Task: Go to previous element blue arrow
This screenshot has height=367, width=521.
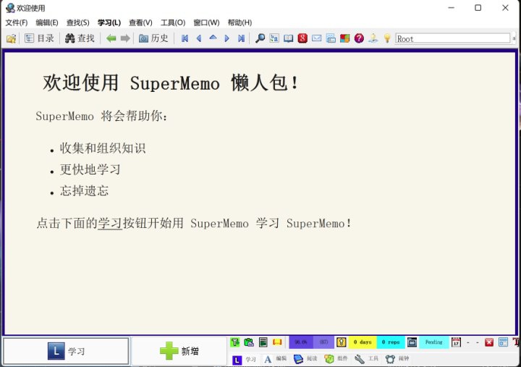Action: tap(199, 38)
